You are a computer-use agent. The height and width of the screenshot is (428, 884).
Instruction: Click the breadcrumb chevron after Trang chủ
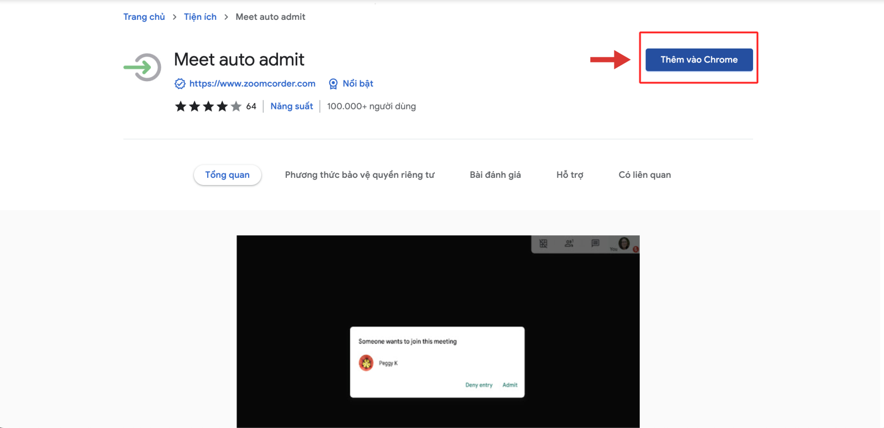coord(175,17)
